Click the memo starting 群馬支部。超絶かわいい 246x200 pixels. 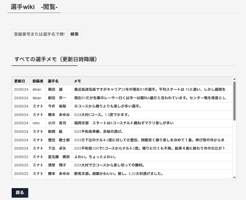coord(119,174)
